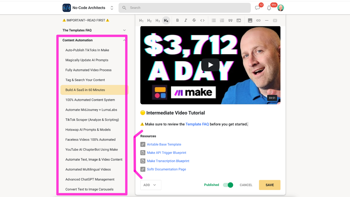Apply italic formatting in editor toolbar
This screenshot has height=197, width=350.
click(x=186, y=20)
